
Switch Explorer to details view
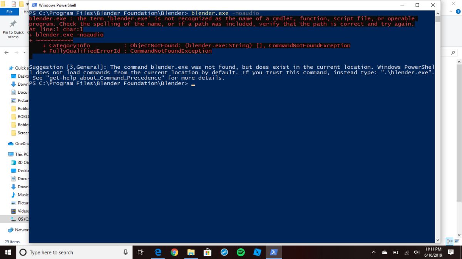click(x=449, y=242)
